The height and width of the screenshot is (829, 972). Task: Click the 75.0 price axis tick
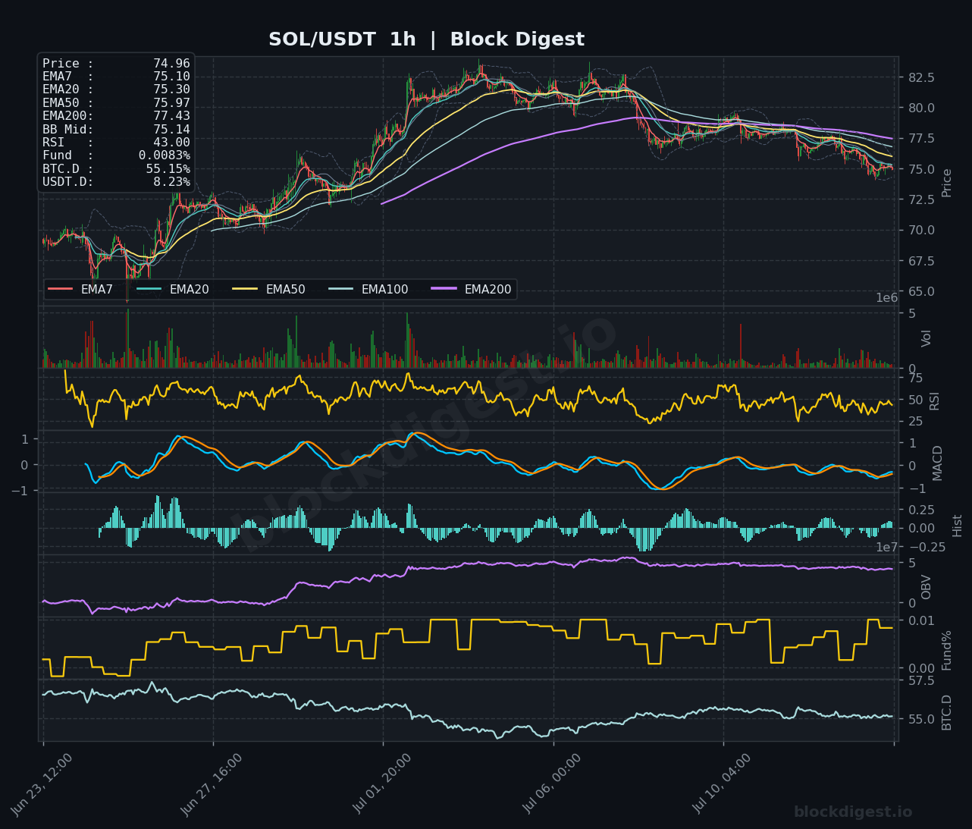coord(920,169)
